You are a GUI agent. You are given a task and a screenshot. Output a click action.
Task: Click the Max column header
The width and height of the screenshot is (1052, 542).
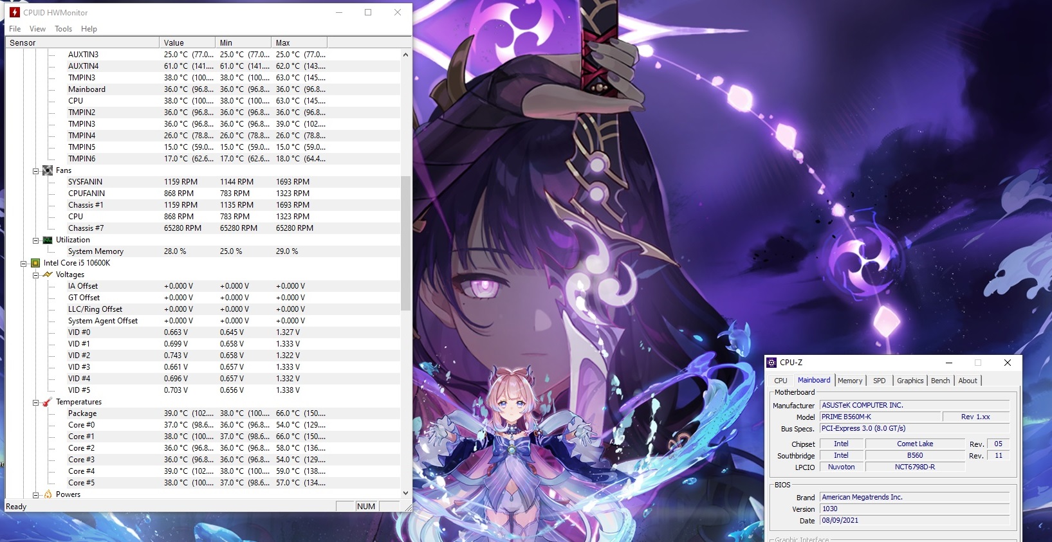[x=299, y=42]
